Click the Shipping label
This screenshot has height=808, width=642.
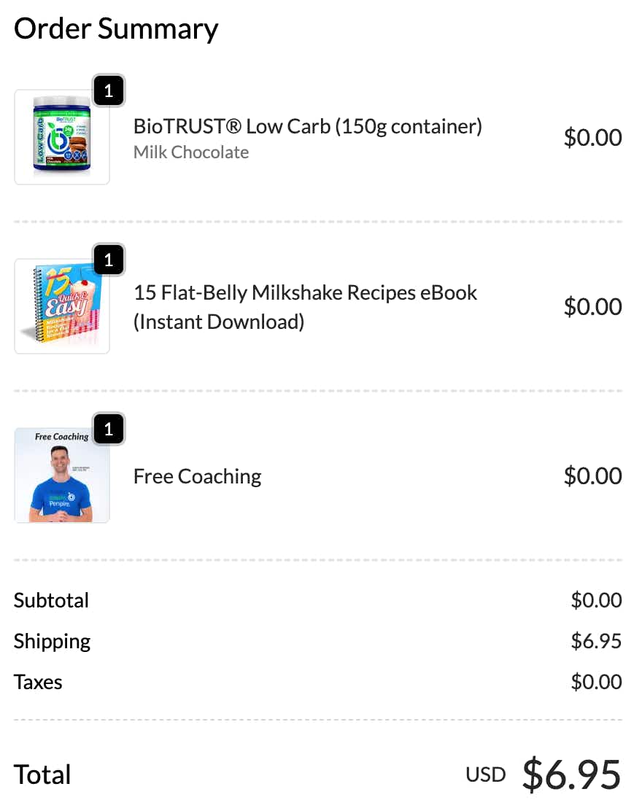coord(52,642)
